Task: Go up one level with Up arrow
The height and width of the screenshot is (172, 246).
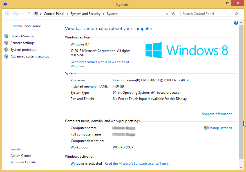Action: tap(29, 14)
